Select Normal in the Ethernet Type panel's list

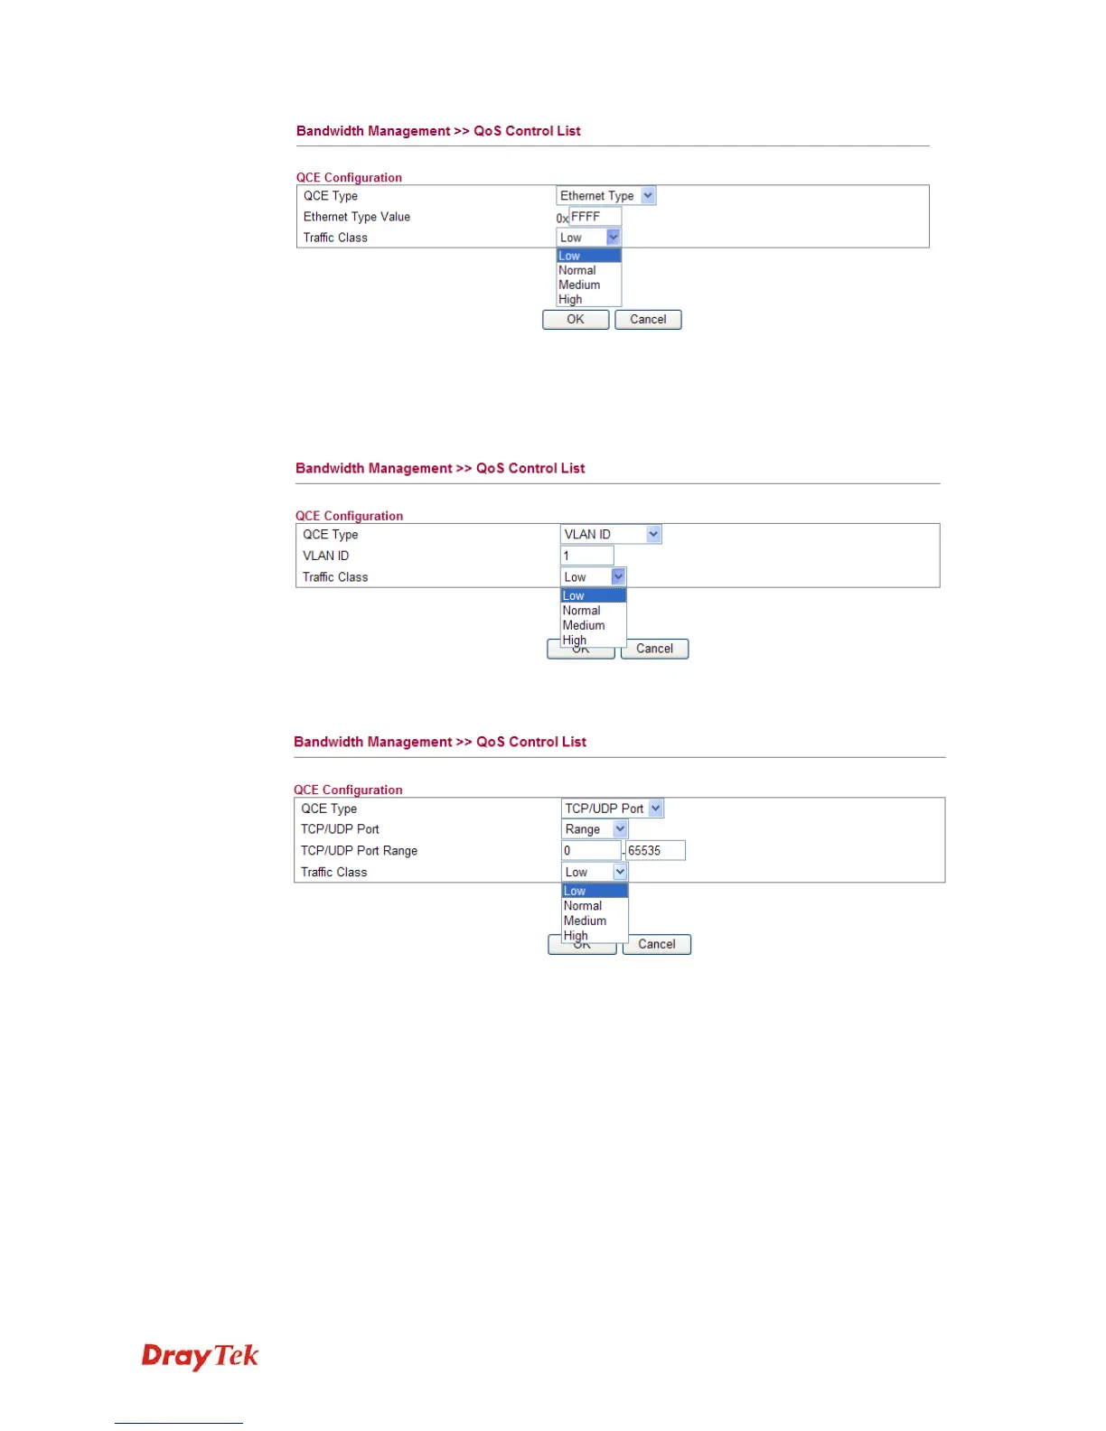click(x=578, y=270)
